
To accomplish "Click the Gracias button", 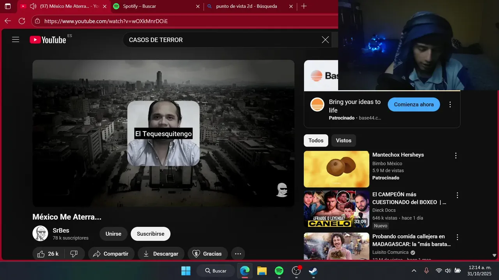I will [x=207, y=254].
